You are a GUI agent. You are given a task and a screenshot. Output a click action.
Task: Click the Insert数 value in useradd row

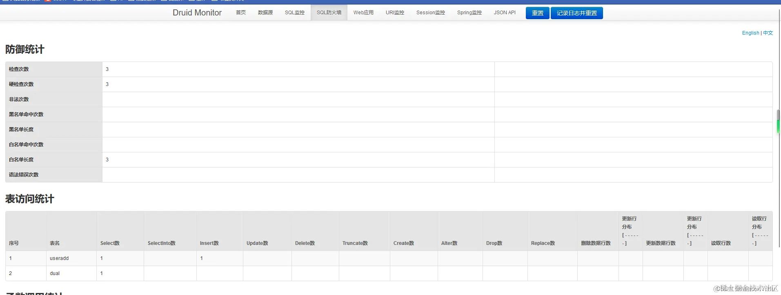click(x=201, y=258)
